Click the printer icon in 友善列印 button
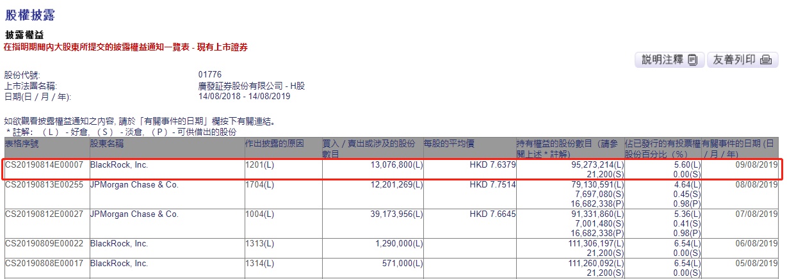This screenshot has width=787, height=279. pos(766,60)
